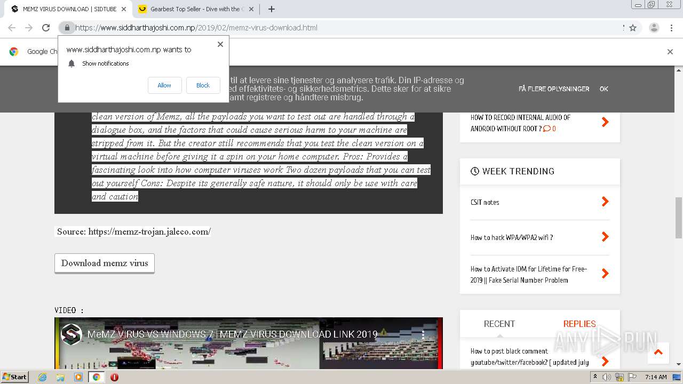Open How to hack WPA/WPA2 wifi post
This screenshot has width=683, height=384.
(x=512, y=237)
